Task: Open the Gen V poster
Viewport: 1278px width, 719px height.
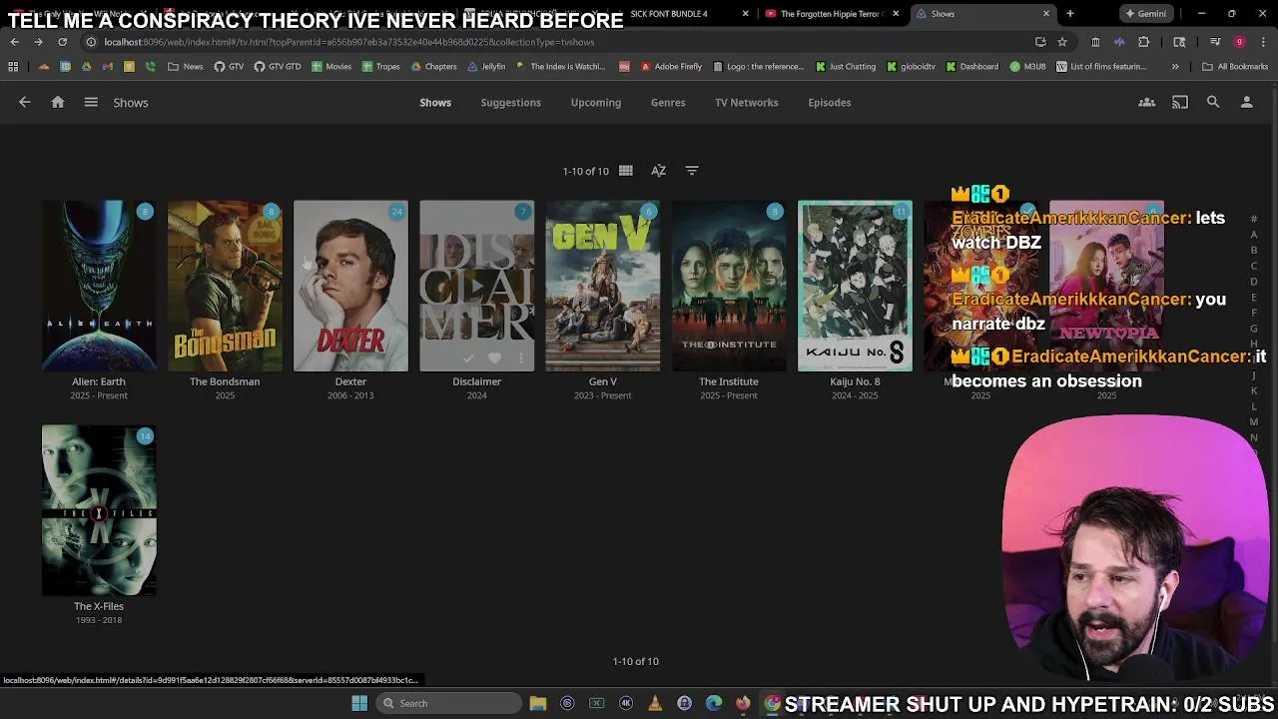Action: coord(603,286)
